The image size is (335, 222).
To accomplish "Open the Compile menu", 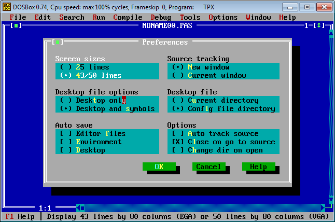I will coord(128,17).
